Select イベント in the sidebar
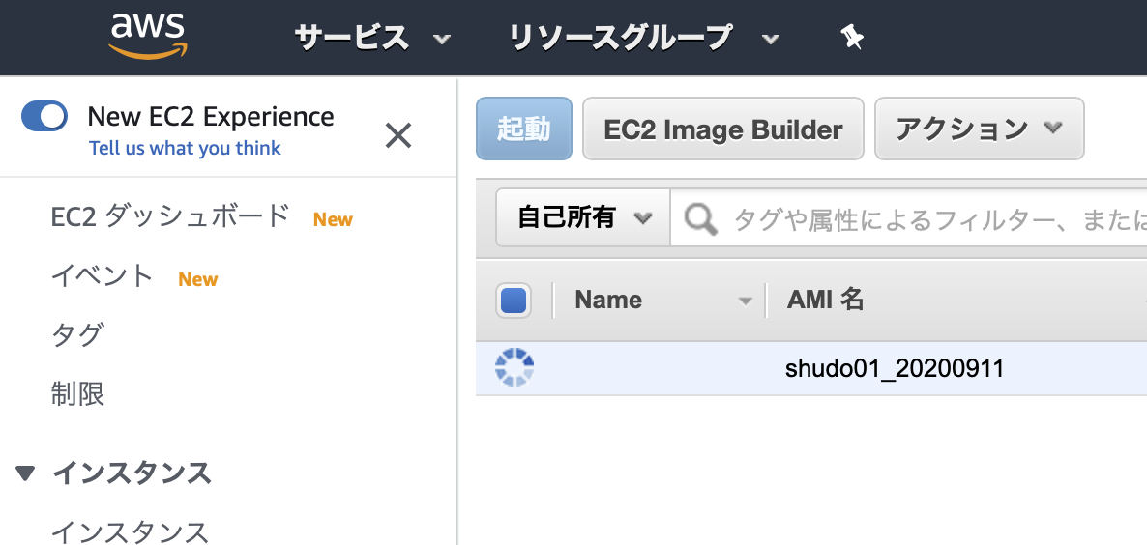 click(102, 277)
